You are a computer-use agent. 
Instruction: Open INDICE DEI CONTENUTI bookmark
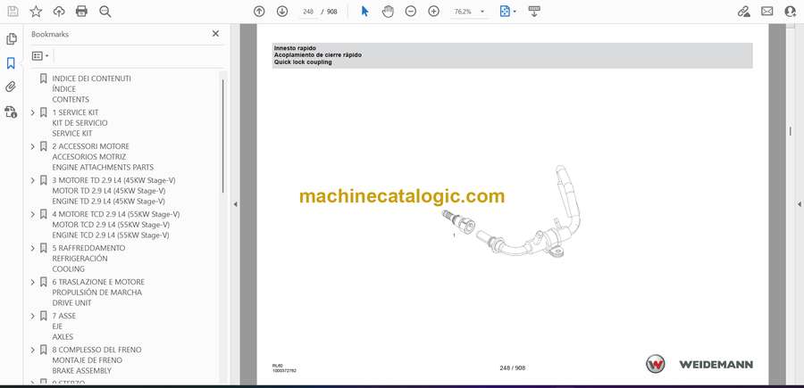tap(91, 78)
